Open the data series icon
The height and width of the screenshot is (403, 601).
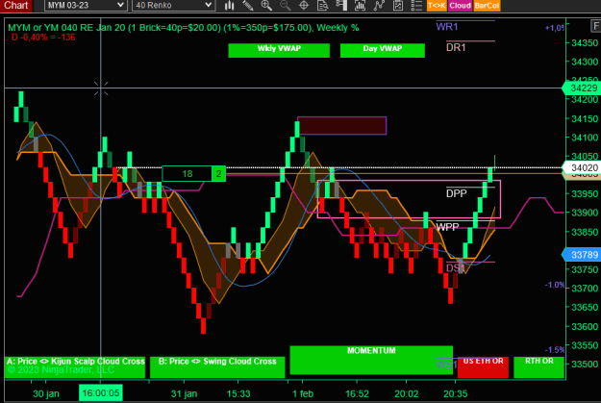pyautogui.click(x=360, y=6)
